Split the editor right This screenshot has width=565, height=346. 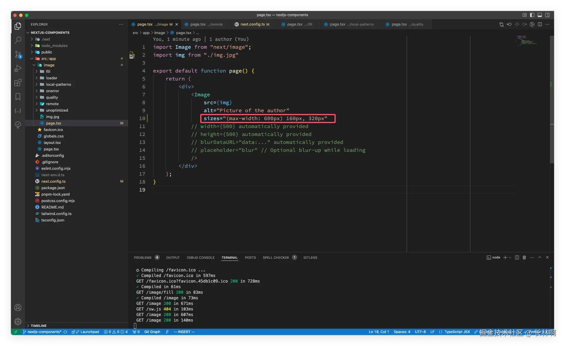540,24
